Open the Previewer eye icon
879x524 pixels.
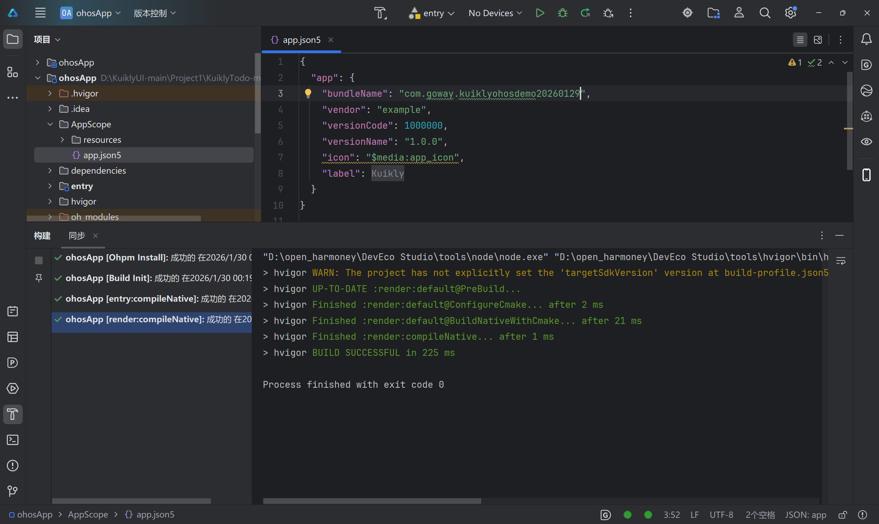click(866, 142)
